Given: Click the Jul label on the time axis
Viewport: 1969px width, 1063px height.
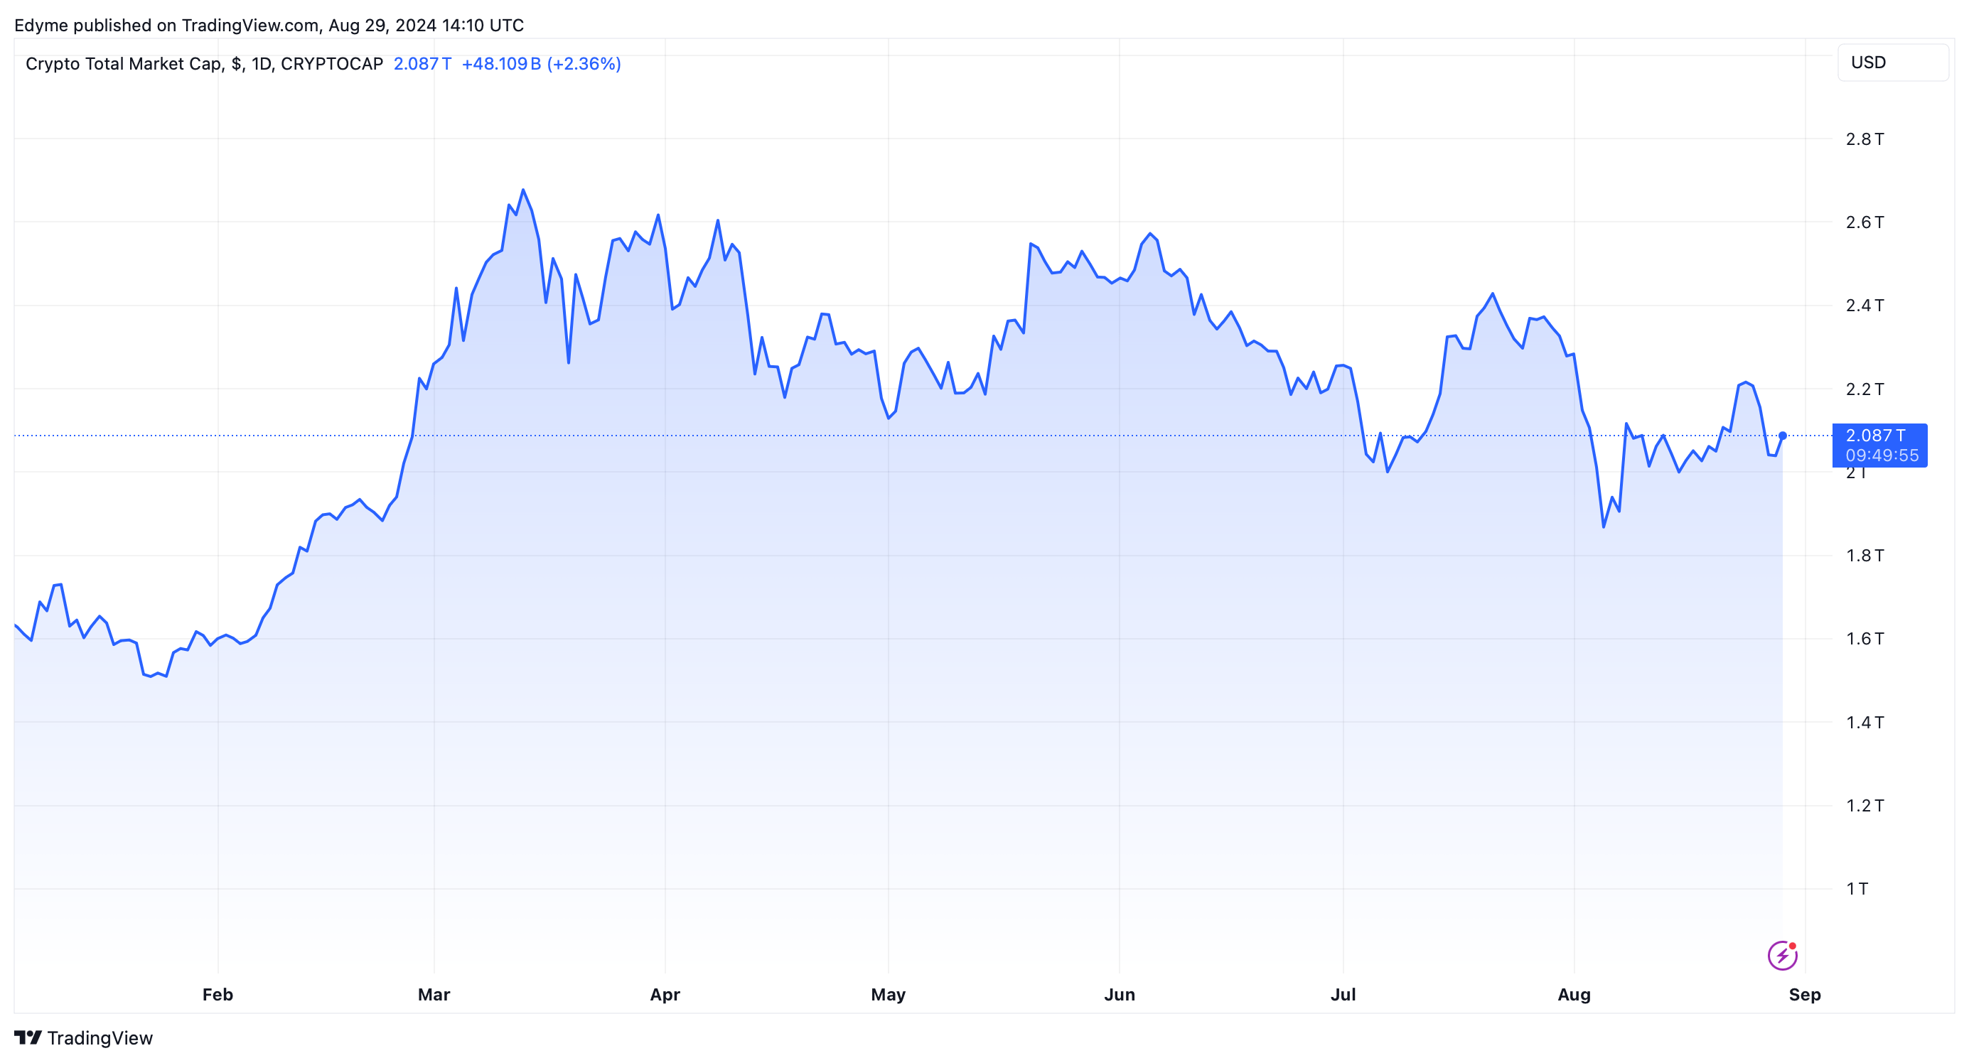Looking at the screenshot, I should click(1343, 994).
